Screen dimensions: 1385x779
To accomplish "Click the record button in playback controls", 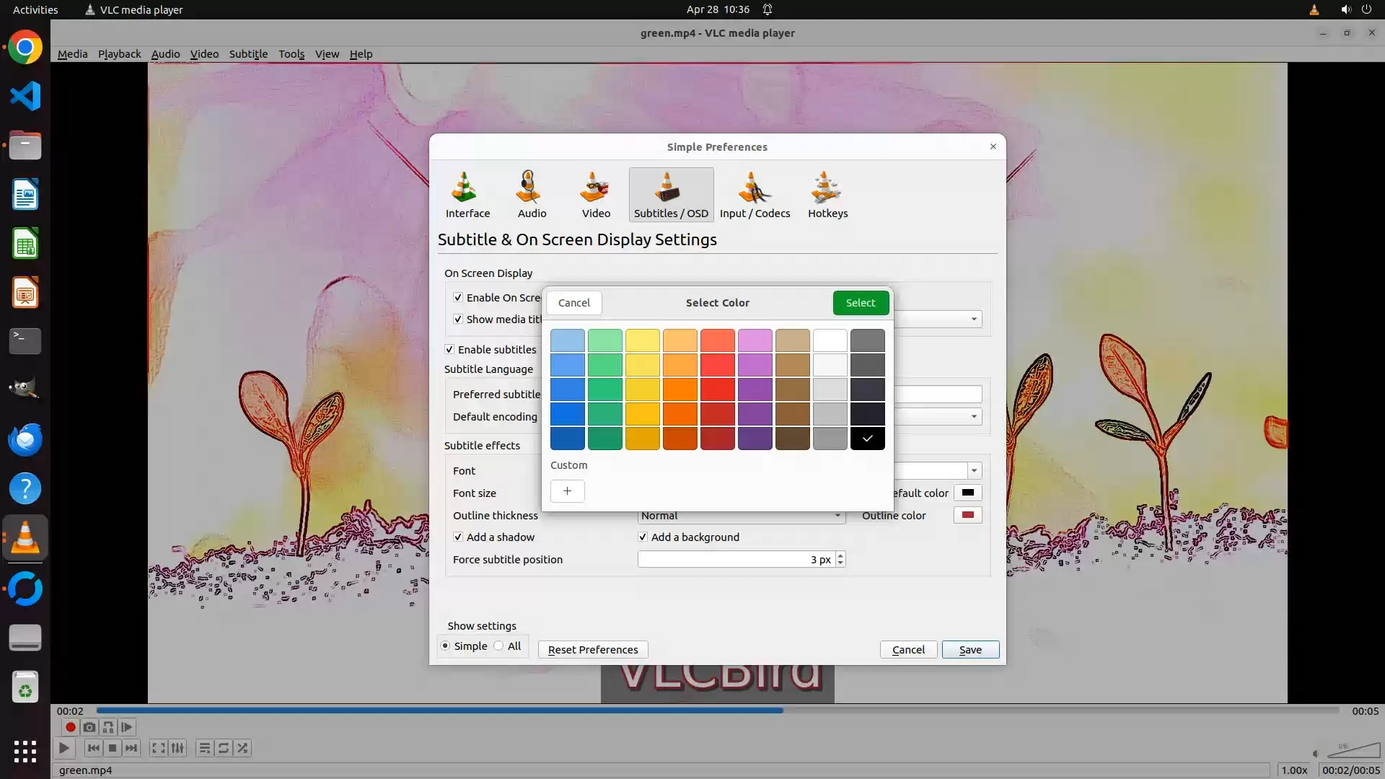I will 70,727.
